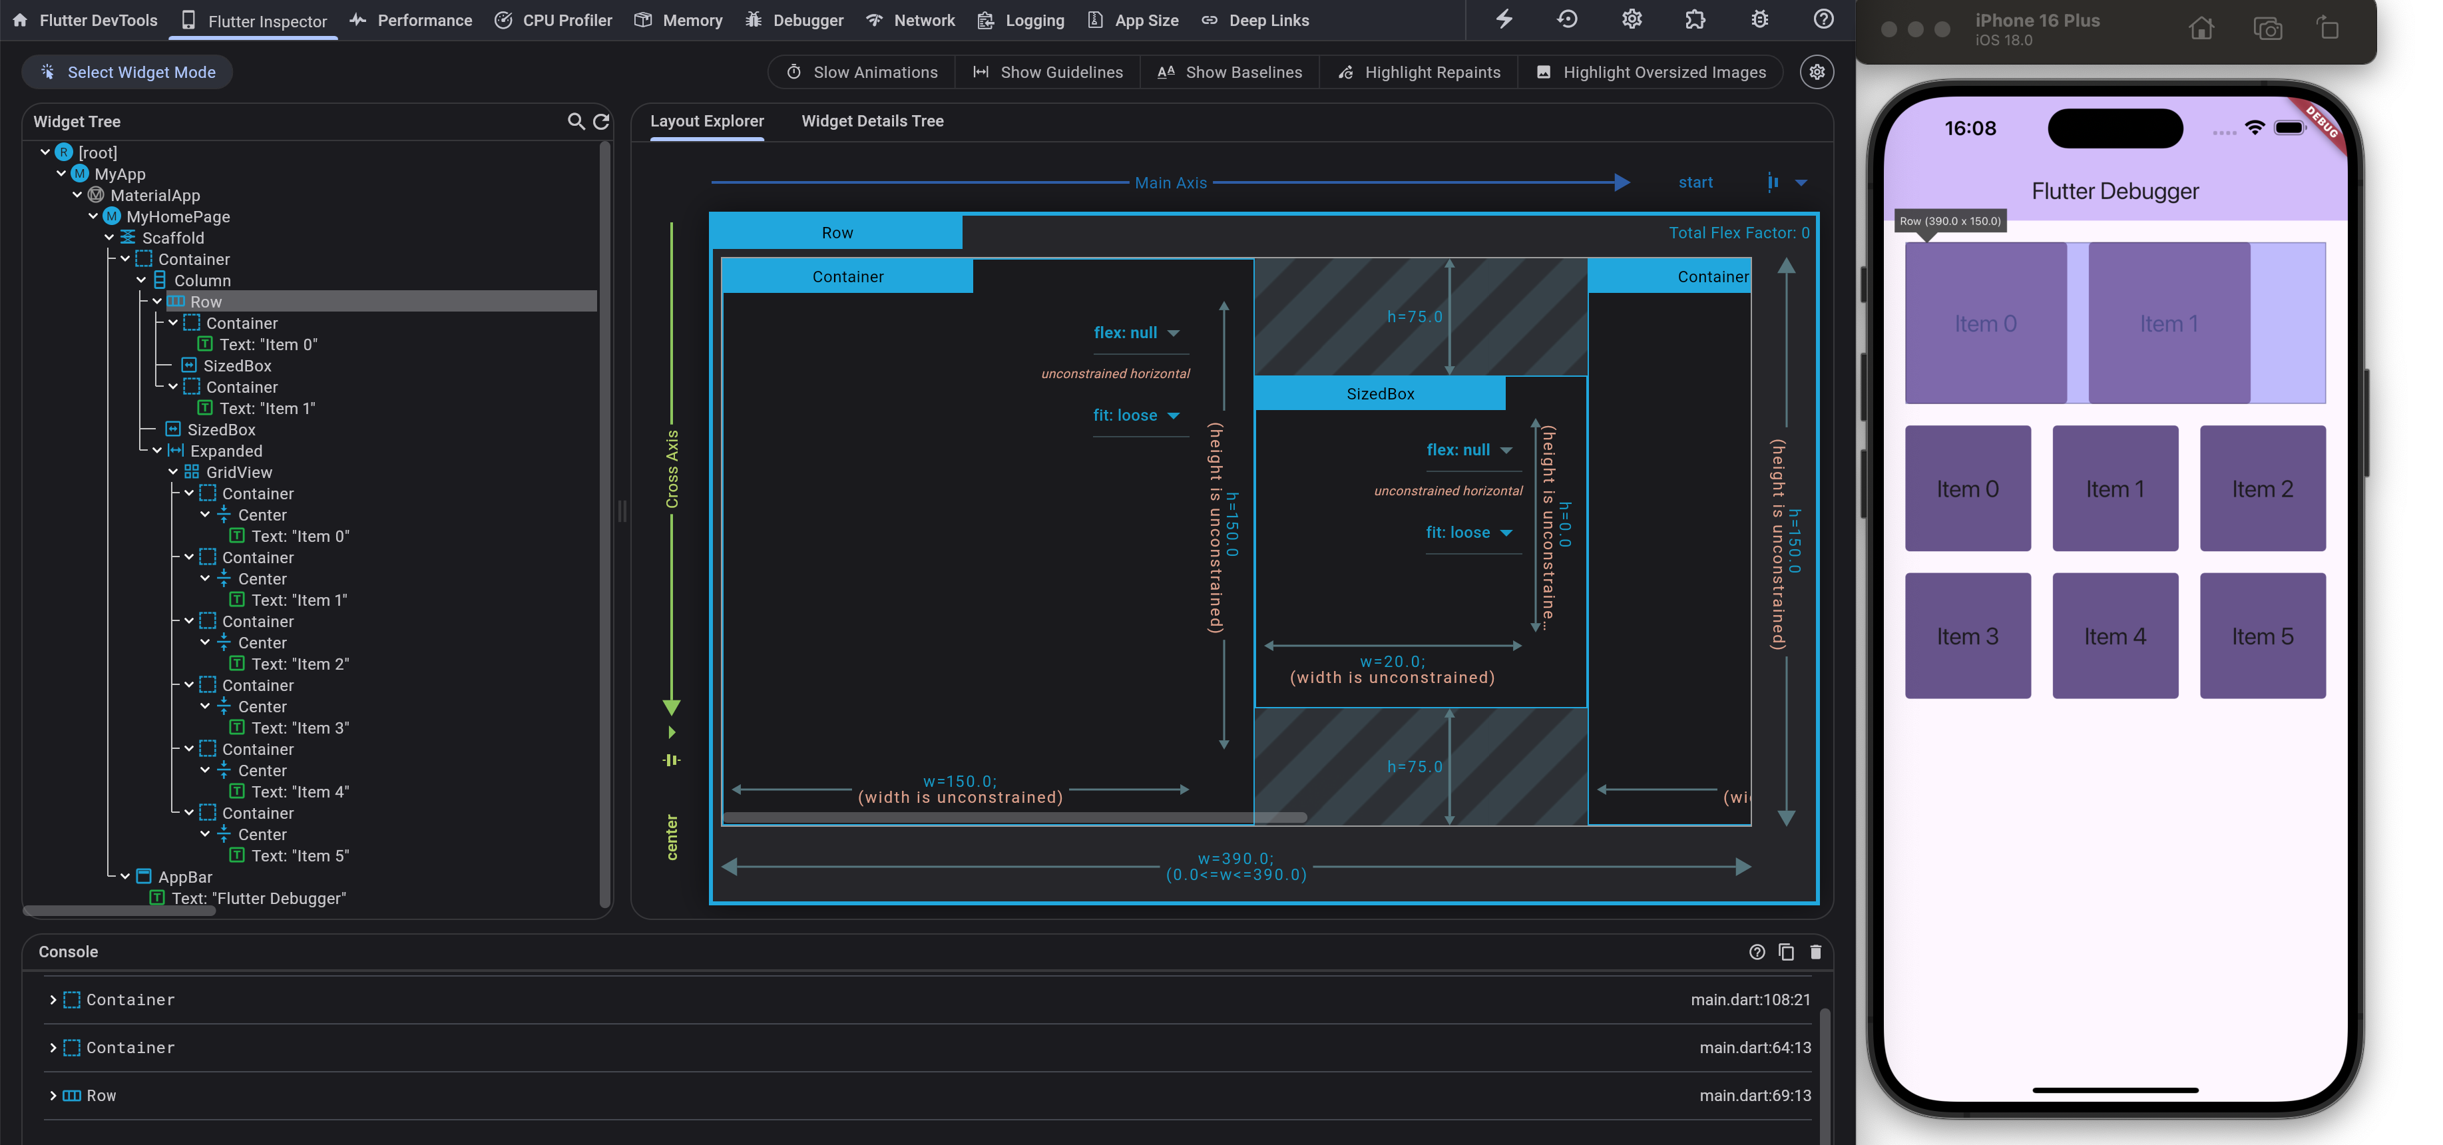Select the Text "Item 5" tree node
The width and height of the screenshot is (2443, 1145).
[300, 855]
